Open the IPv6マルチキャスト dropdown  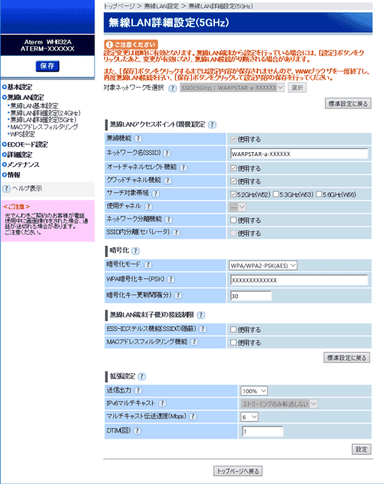click(279, 404)
